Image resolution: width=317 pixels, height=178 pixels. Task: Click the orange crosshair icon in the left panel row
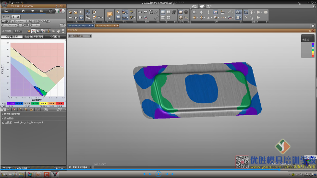(48, 31)
